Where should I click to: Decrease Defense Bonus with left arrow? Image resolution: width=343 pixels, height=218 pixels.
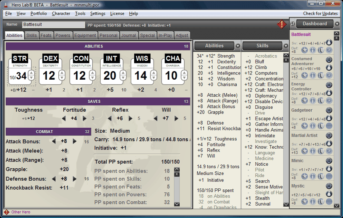pyautogui.click(x=54, y=179)
